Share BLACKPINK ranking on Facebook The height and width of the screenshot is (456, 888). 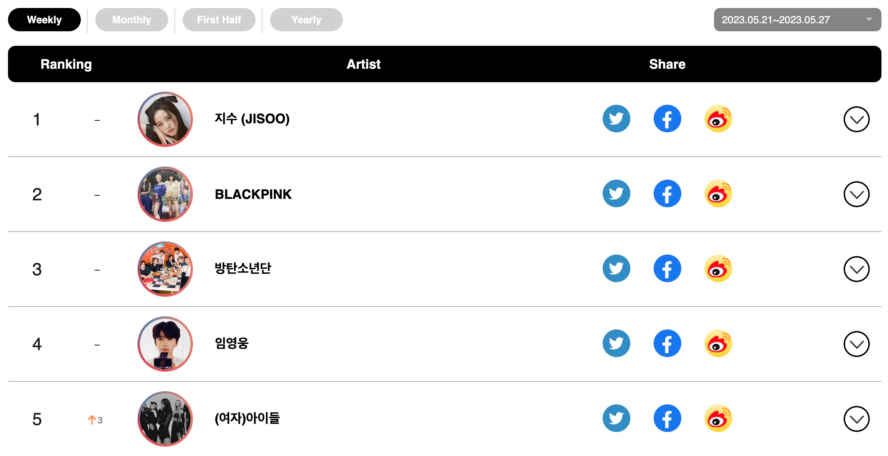(667, 193)
